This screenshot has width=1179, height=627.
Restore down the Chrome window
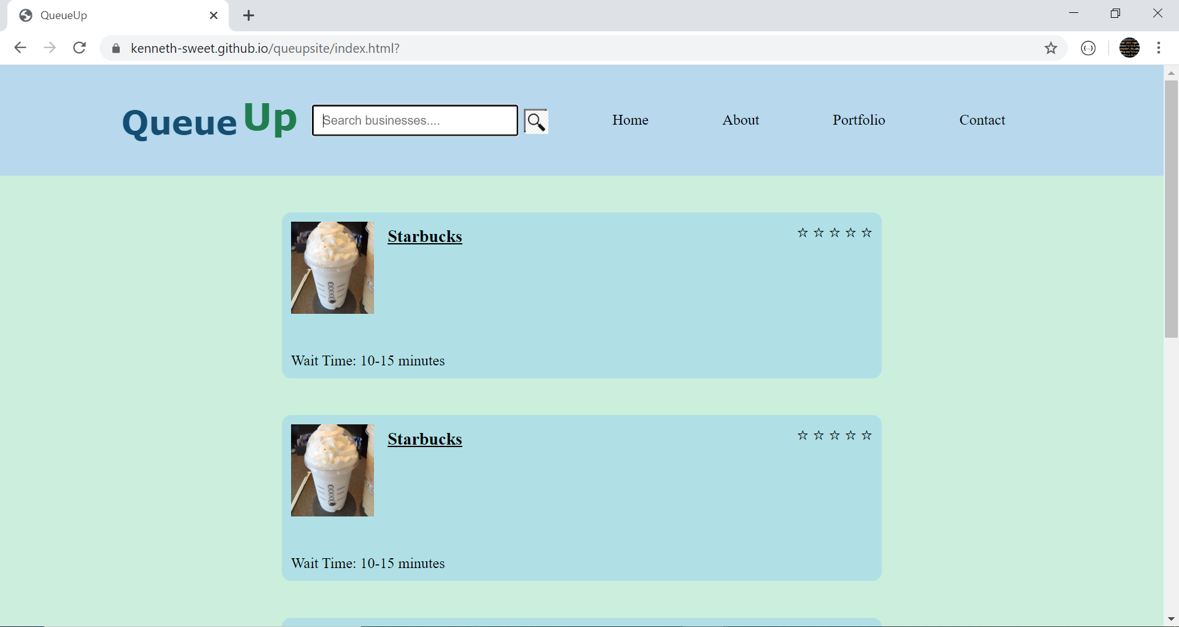(1115, 14)
